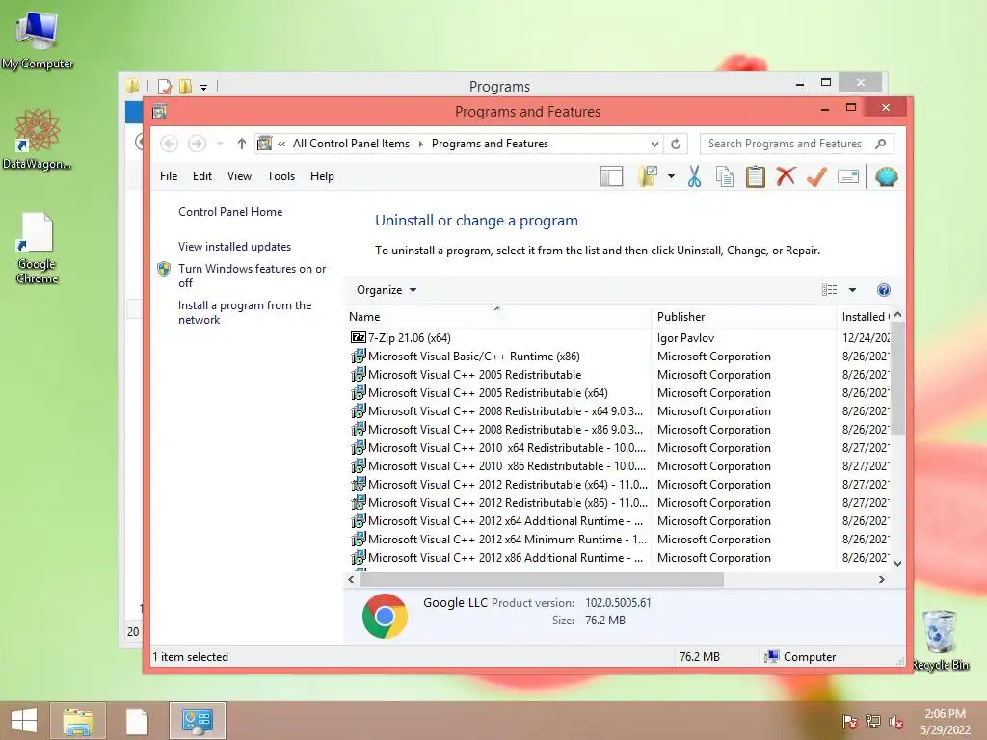The width and height of the screenshot is (987, 740).
Task: Open the recent locations dropdown arrow
Action: coord(220,144)
